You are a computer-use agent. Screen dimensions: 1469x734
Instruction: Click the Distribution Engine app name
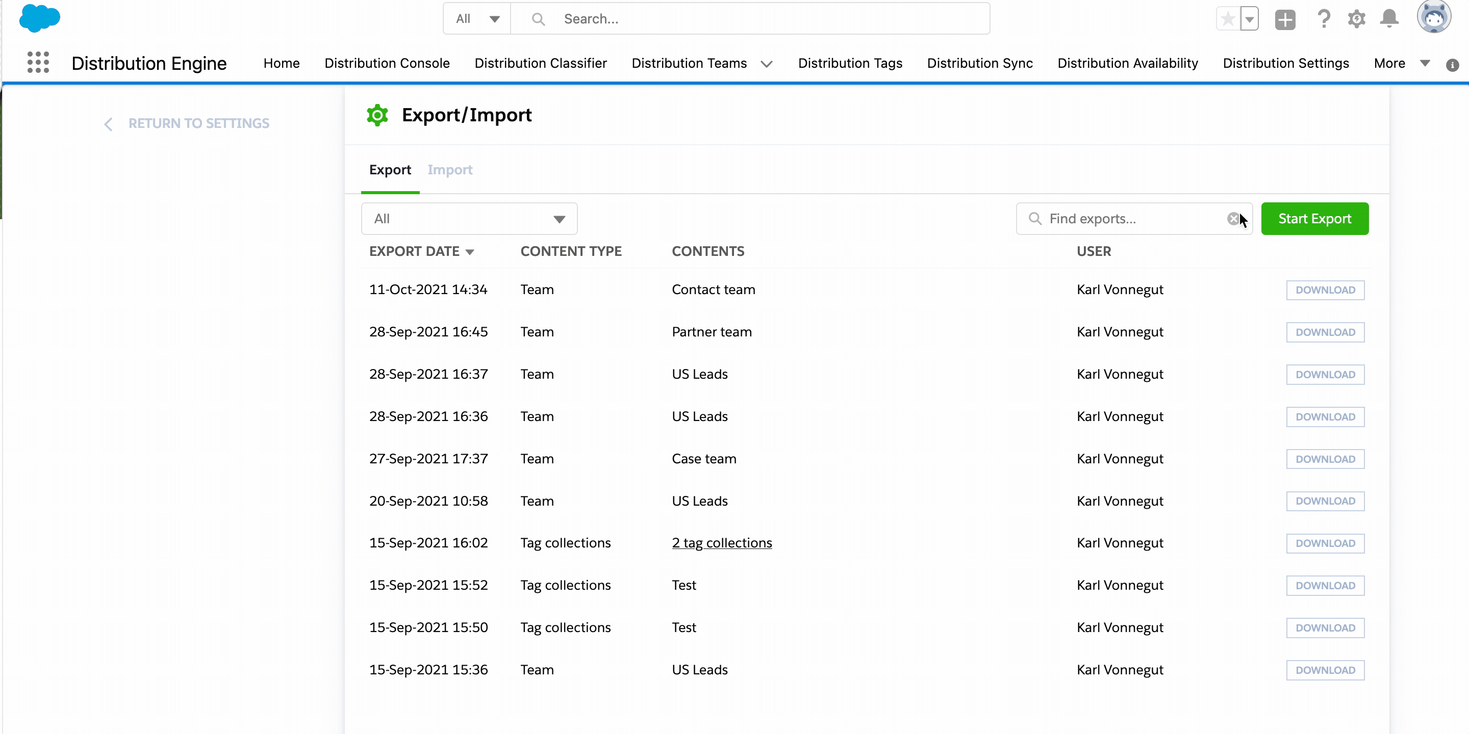click(149, 63)
